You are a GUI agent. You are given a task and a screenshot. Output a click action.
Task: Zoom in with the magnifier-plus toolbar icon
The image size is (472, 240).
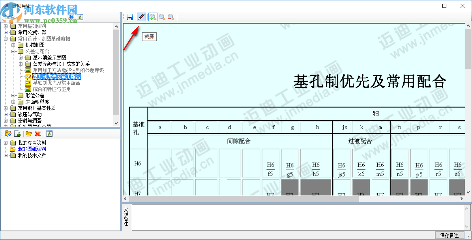[x=152, y=17]
